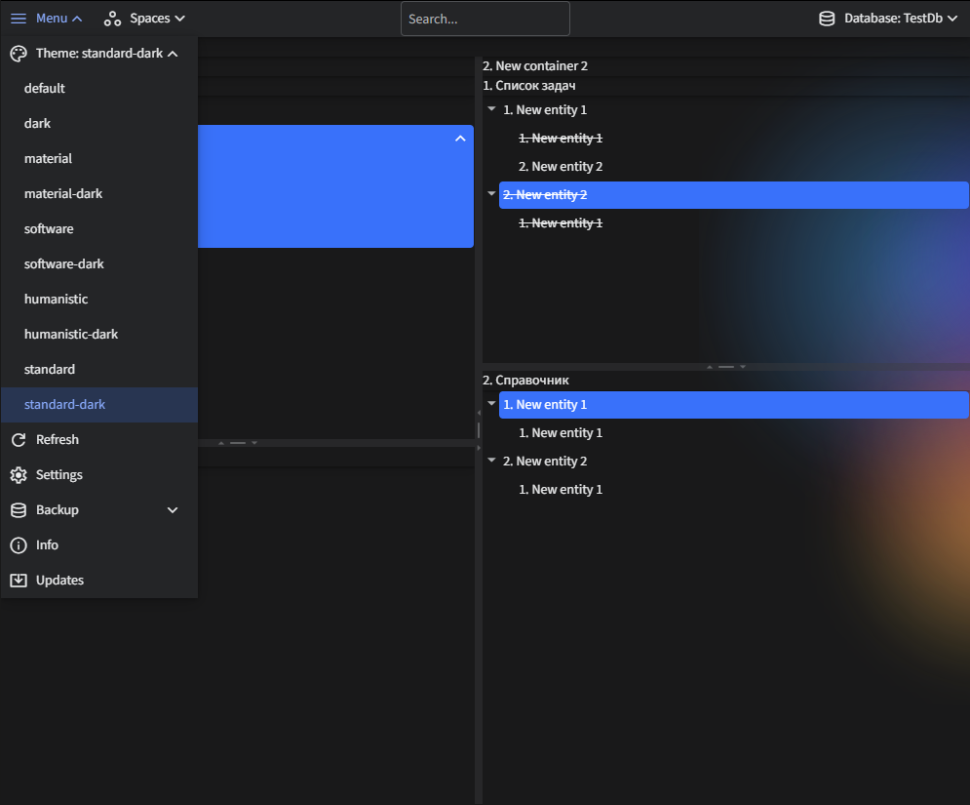Click the vertical splitter between the panels
The height and width of the screenshot is (805, 970).
click(479, 429)
